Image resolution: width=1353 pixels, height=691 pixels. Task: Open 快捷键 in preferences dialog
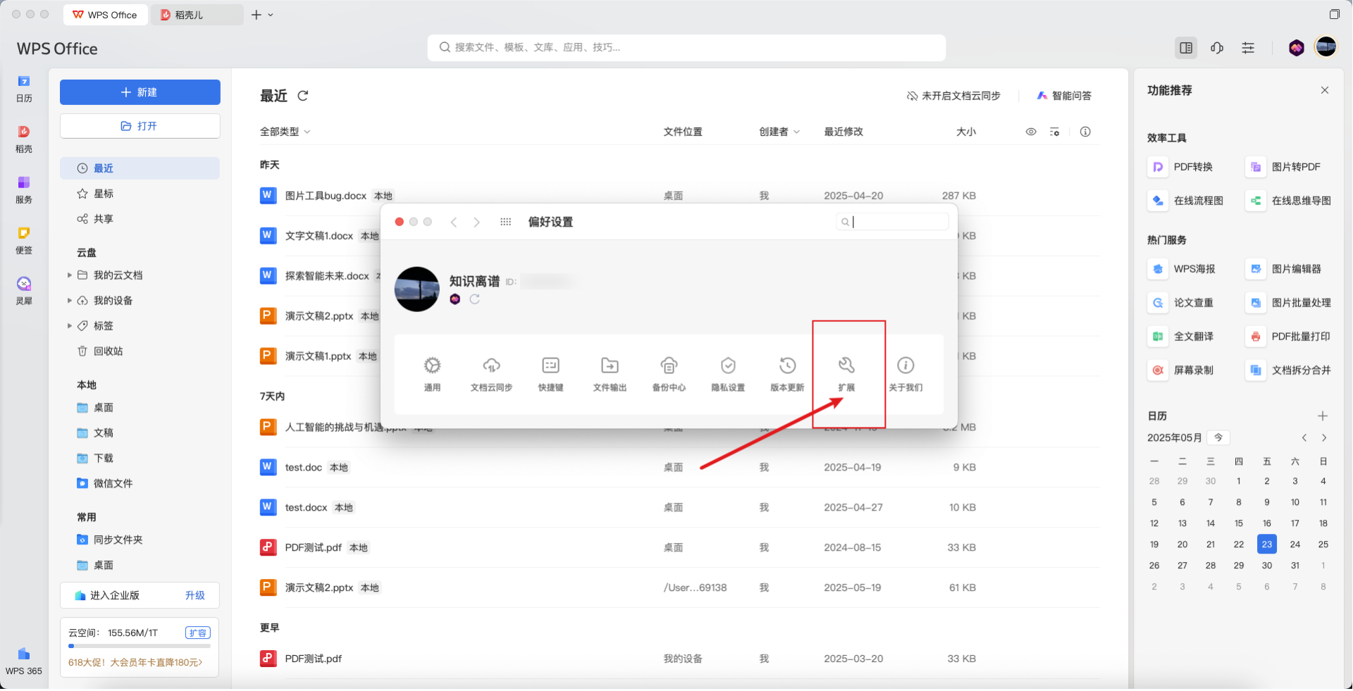(550, 374)
